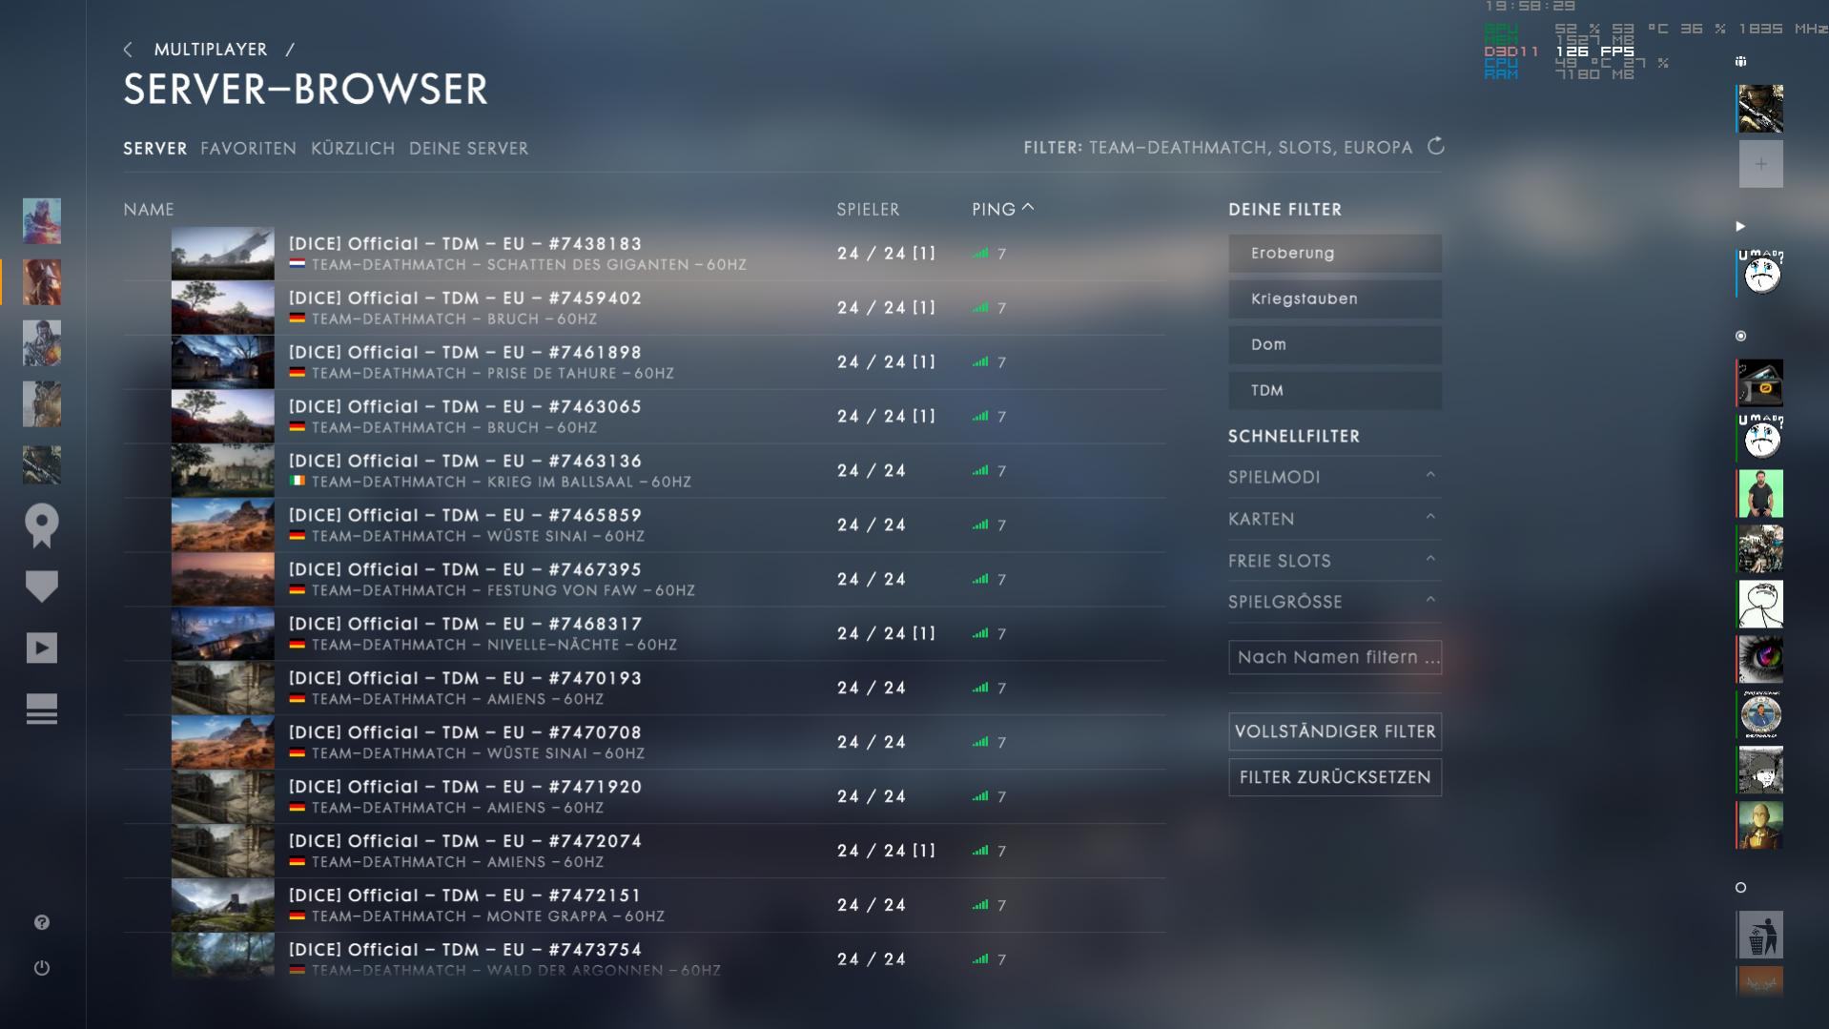Open the Battlefield 1 game tile in the sidebar

point(42,221)
